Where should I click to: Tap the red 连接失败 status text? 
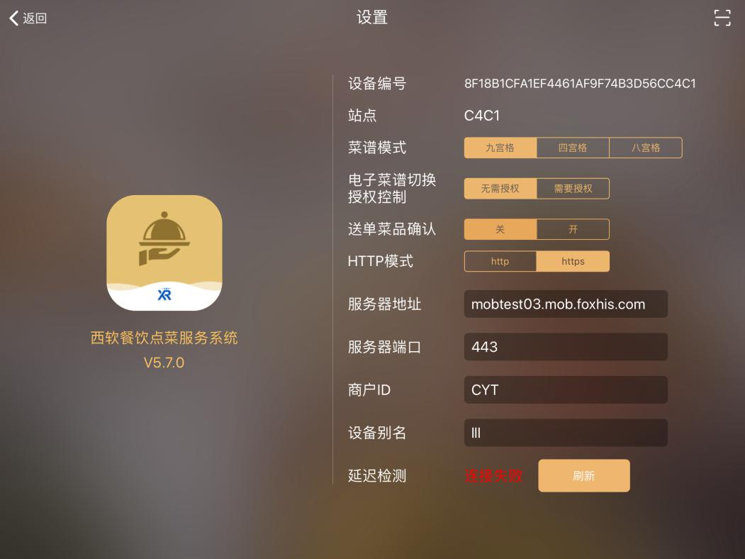[x=493, y=476]
